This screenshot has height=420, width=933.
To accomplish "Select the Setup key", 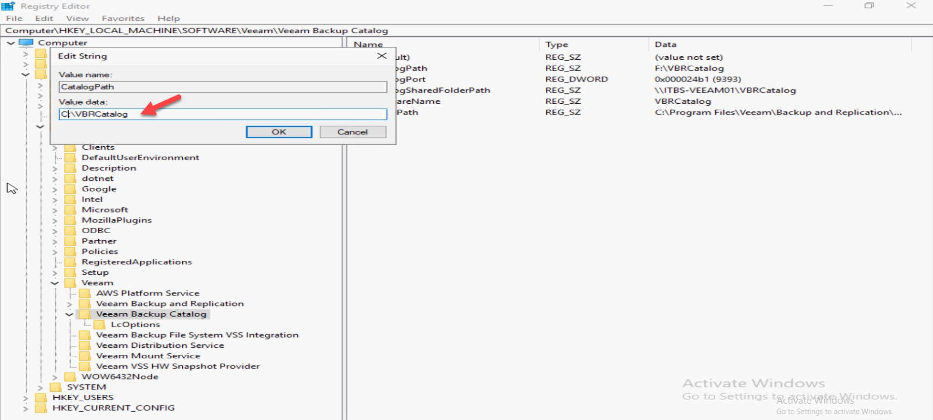I will tap(95, 273).
